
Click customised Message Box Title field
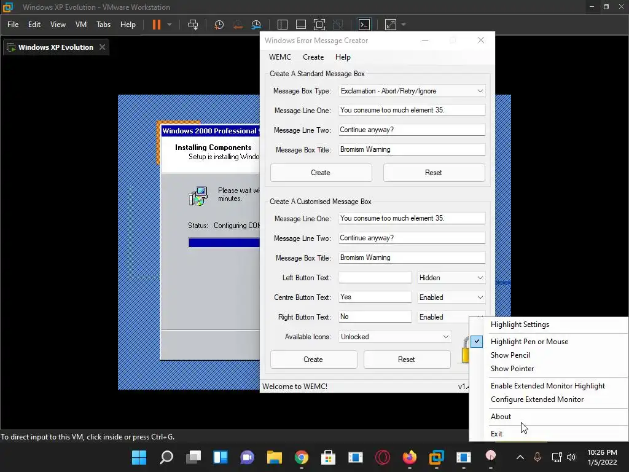[x=412, y=258]
